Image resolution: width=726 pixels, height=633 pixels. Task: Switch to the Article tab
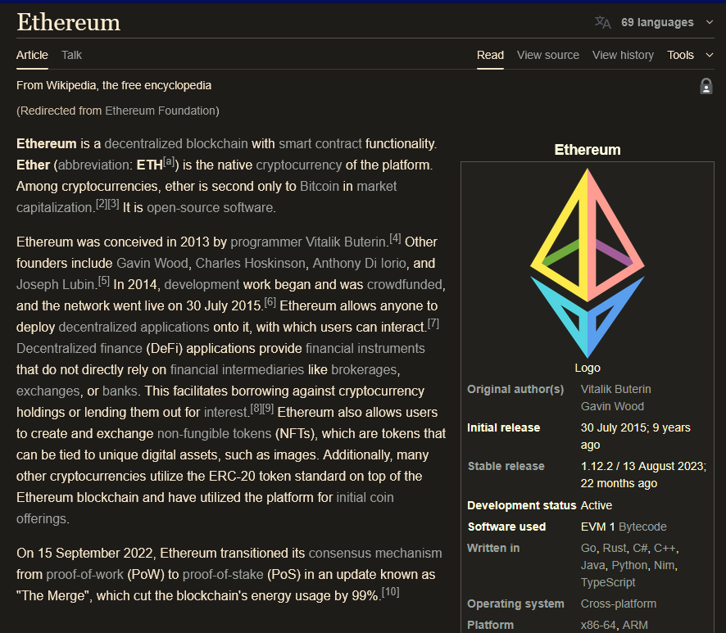coord(32,55)
